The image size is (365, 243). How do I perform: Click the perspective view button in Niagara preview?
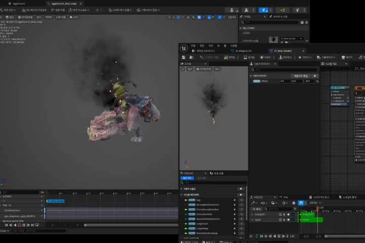coord(190,69)
